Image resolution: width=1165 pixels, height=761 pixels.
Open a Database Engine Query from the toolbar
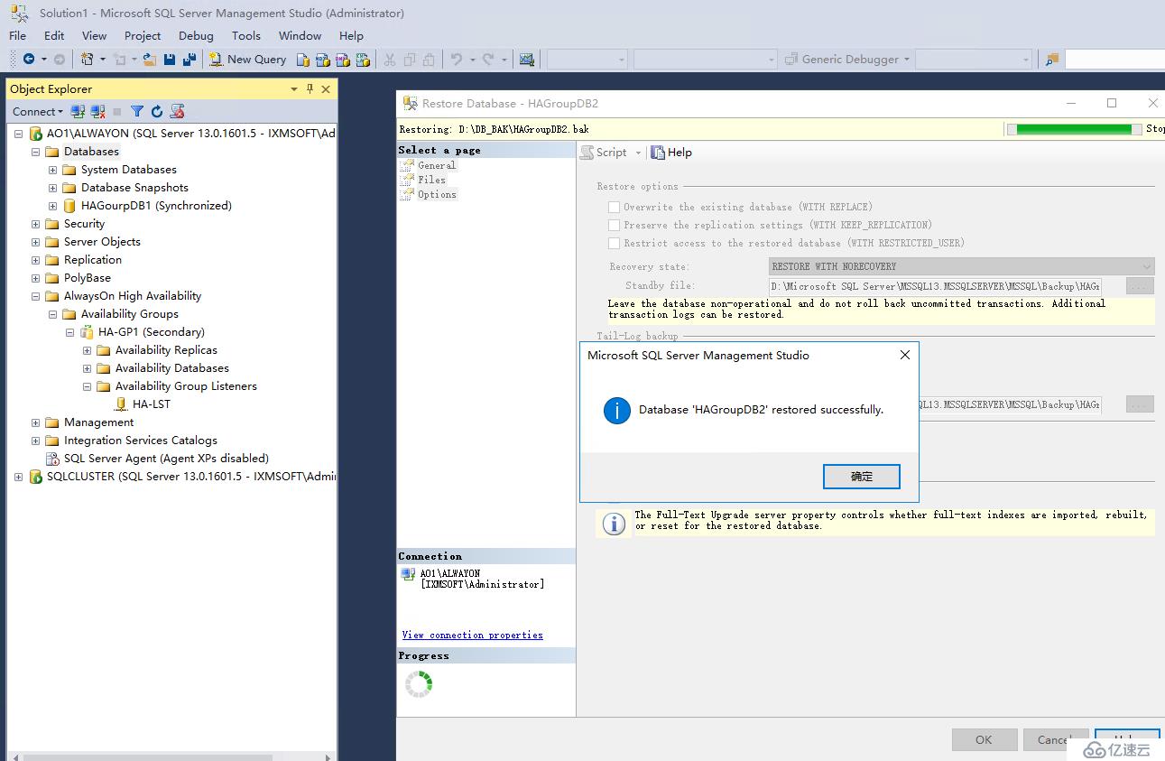(x=303, y=60)
